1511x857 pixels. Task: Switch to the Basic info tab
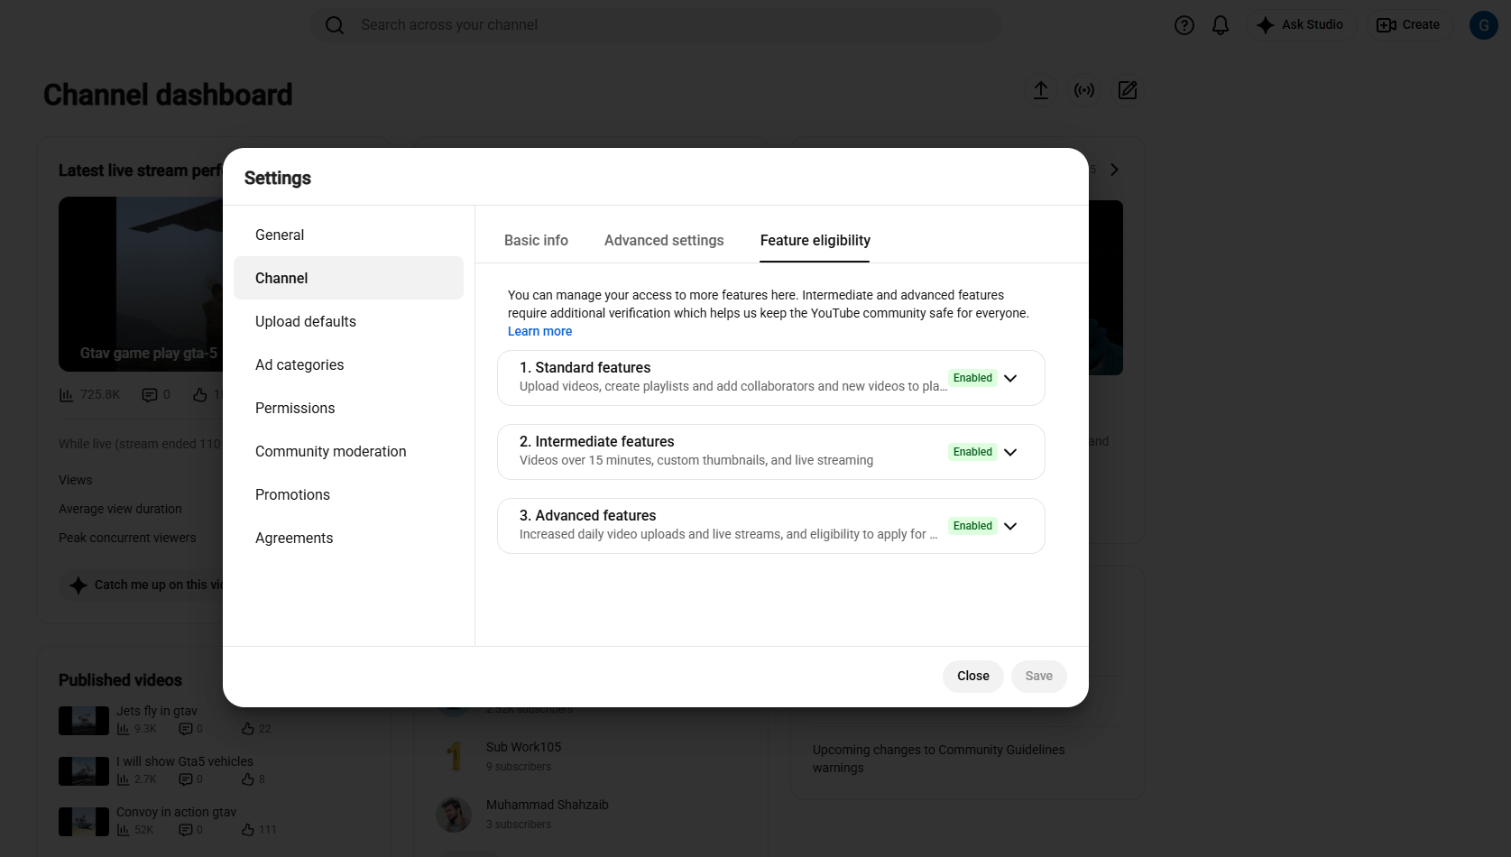[x=536, y=240]
